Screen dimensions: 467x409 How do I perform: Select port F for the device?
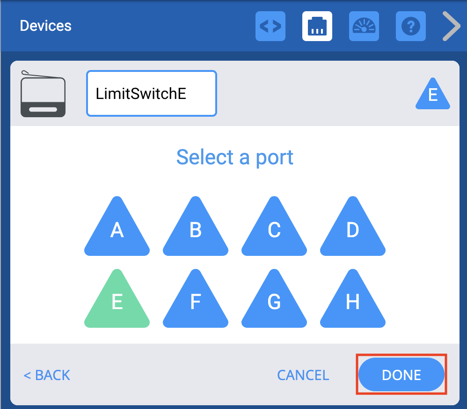pos(196,306)
